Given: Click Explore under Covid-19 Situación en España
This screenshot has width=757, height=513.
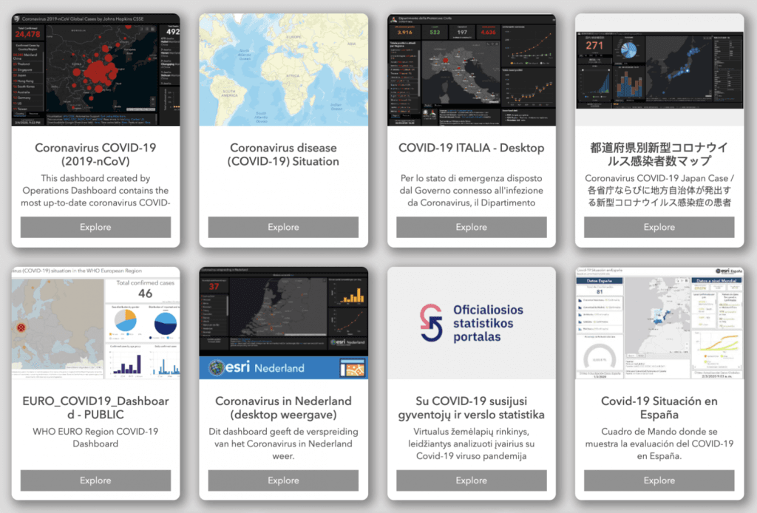Looking at the screenshot, I should (659, 480).
